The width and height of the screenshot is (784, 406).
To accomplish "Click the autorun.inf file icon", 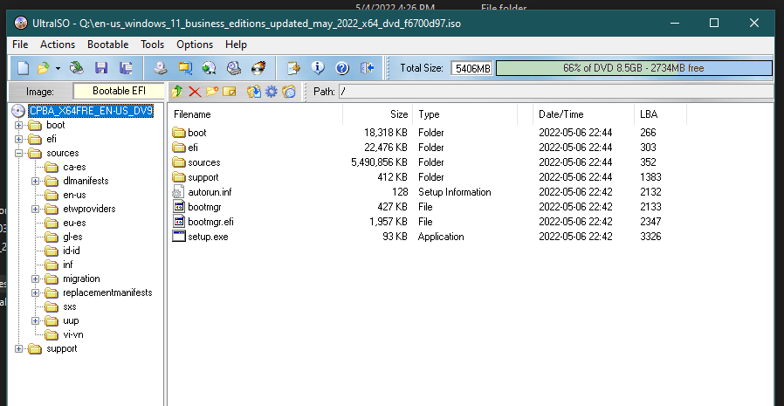I will 178,192.
